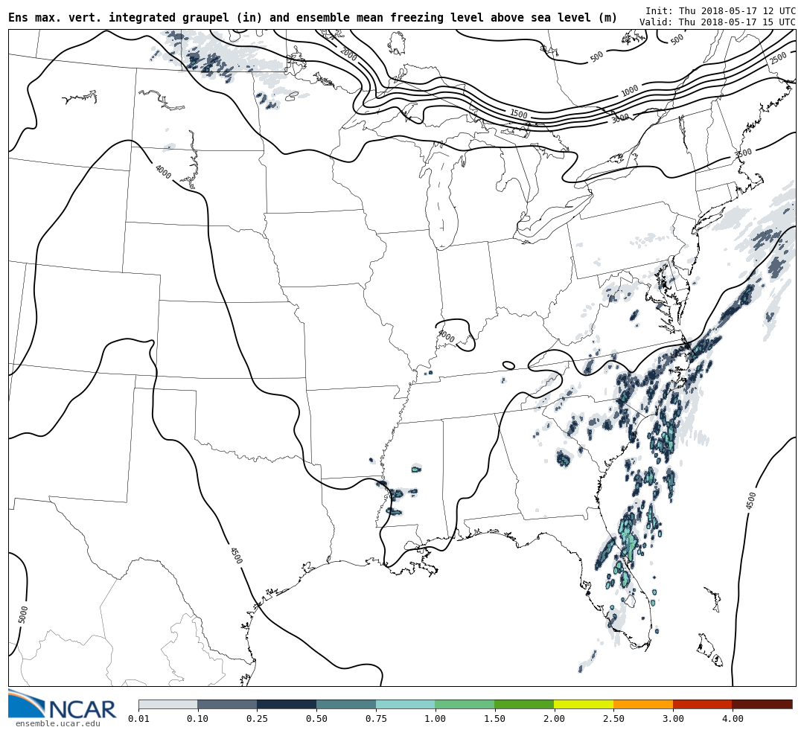The height and width of the screenshot is (733, 804).
Task: Click the '1.50' legend tick label
Action: coord(495,719)
